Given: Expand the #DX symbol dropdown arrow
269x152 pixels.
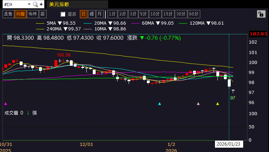Looking at the screenshot, I should 29,4.
